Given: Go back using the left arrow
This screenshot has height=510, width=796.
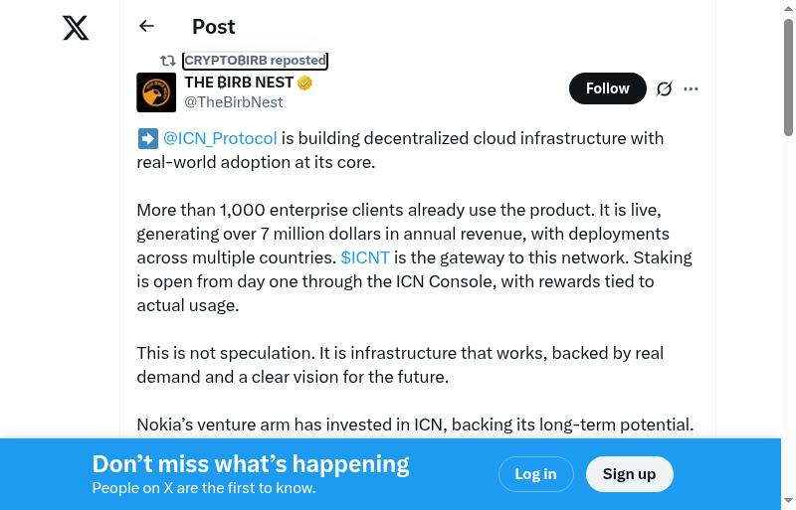Looking at the screenshot, I should coord(147,27).
